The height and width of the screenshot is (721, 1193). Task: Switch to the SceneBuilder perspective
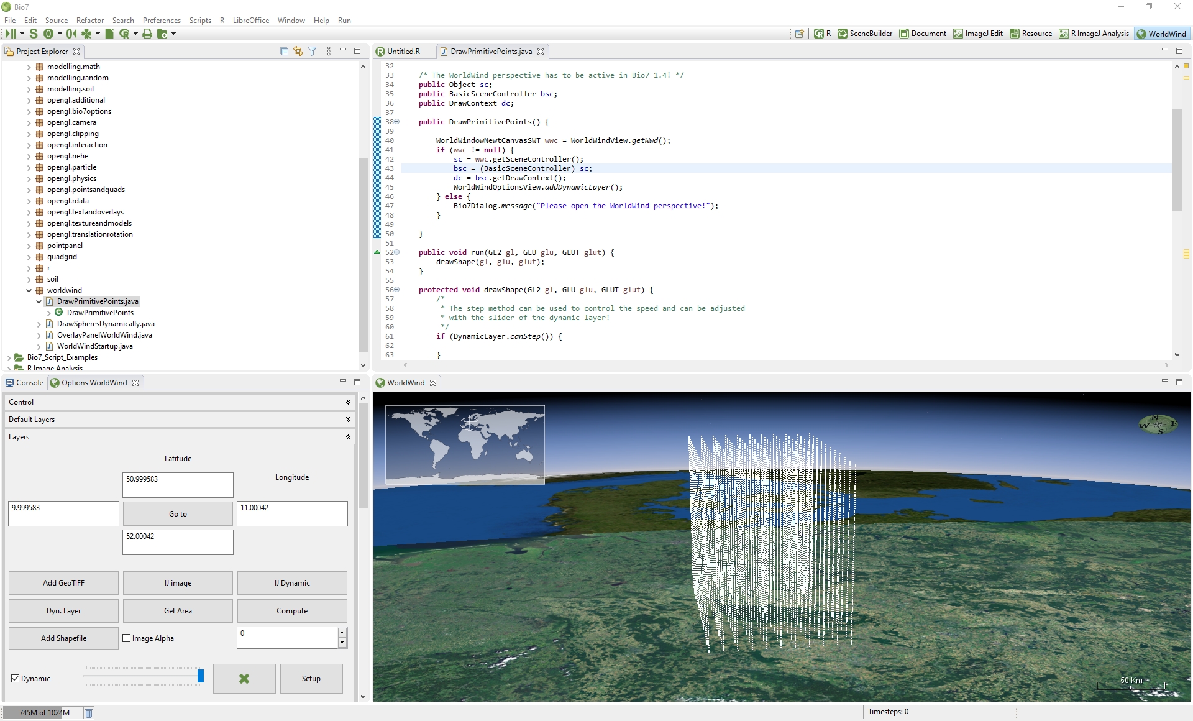[865, 34]
